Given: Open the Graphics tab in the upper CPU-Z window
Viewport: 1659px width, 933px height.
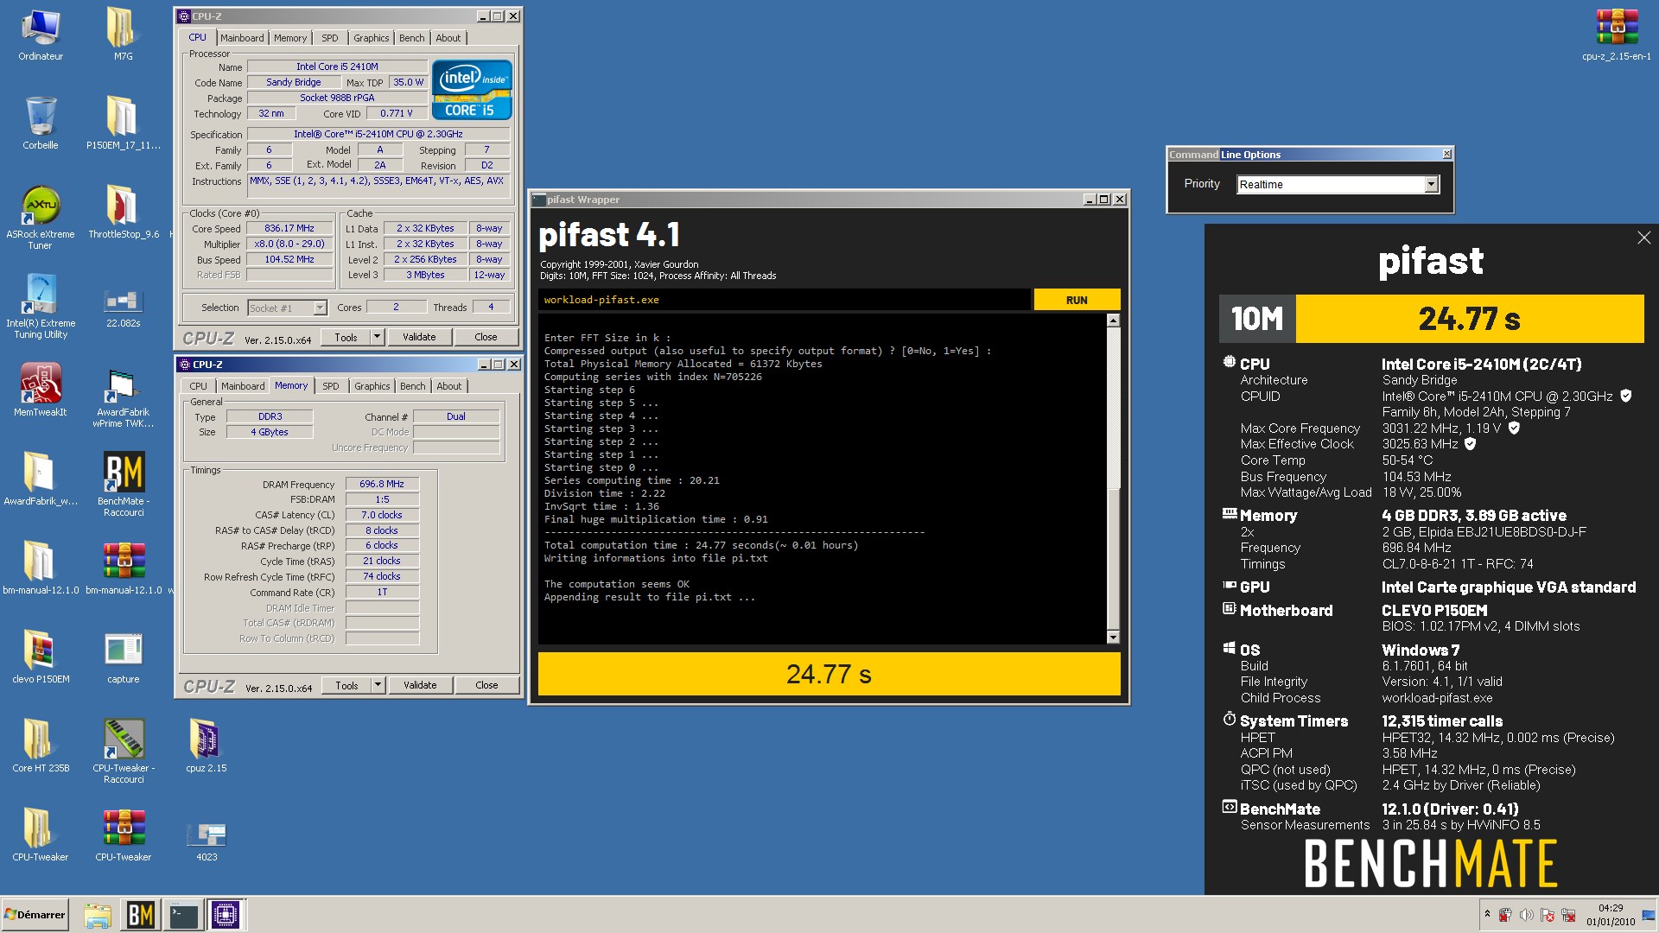Looking at the screenshot, I should (372, 38).
